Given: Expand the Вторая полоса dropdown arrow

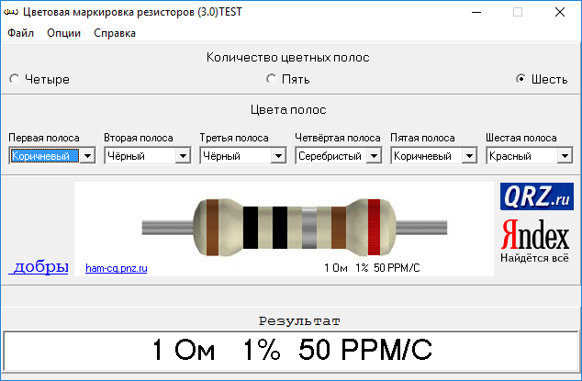Looking at the screenshot, I should point(183,155).
